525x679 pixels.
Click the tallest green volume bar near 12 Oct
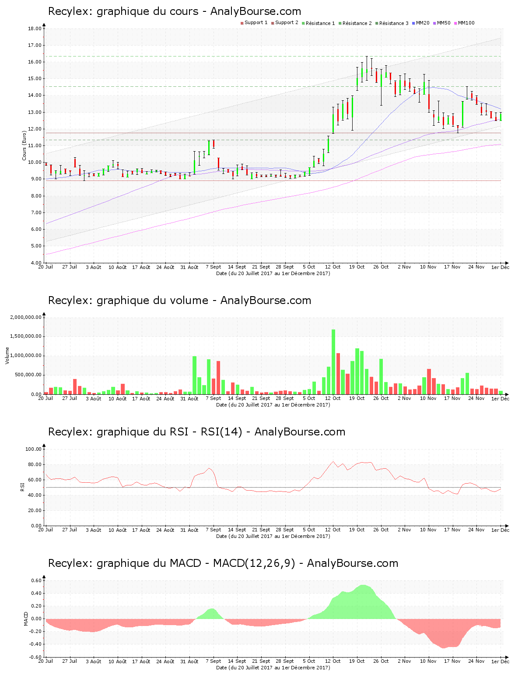pyautogui.click(x=333, y=362)
